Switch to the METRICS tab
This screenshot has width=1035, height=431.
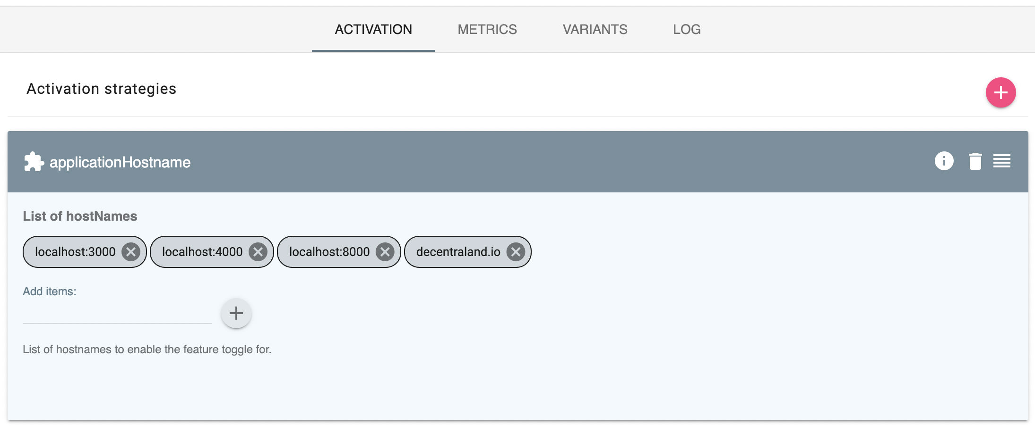(487, 29)
